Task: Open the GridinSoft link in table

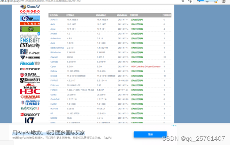Action: point(55,99)
